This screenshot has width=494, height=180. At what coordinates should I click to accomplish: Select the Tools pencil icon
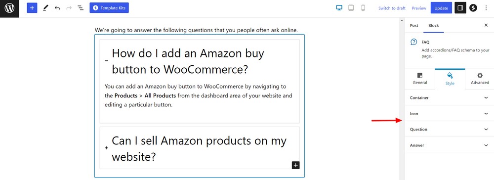45,8
